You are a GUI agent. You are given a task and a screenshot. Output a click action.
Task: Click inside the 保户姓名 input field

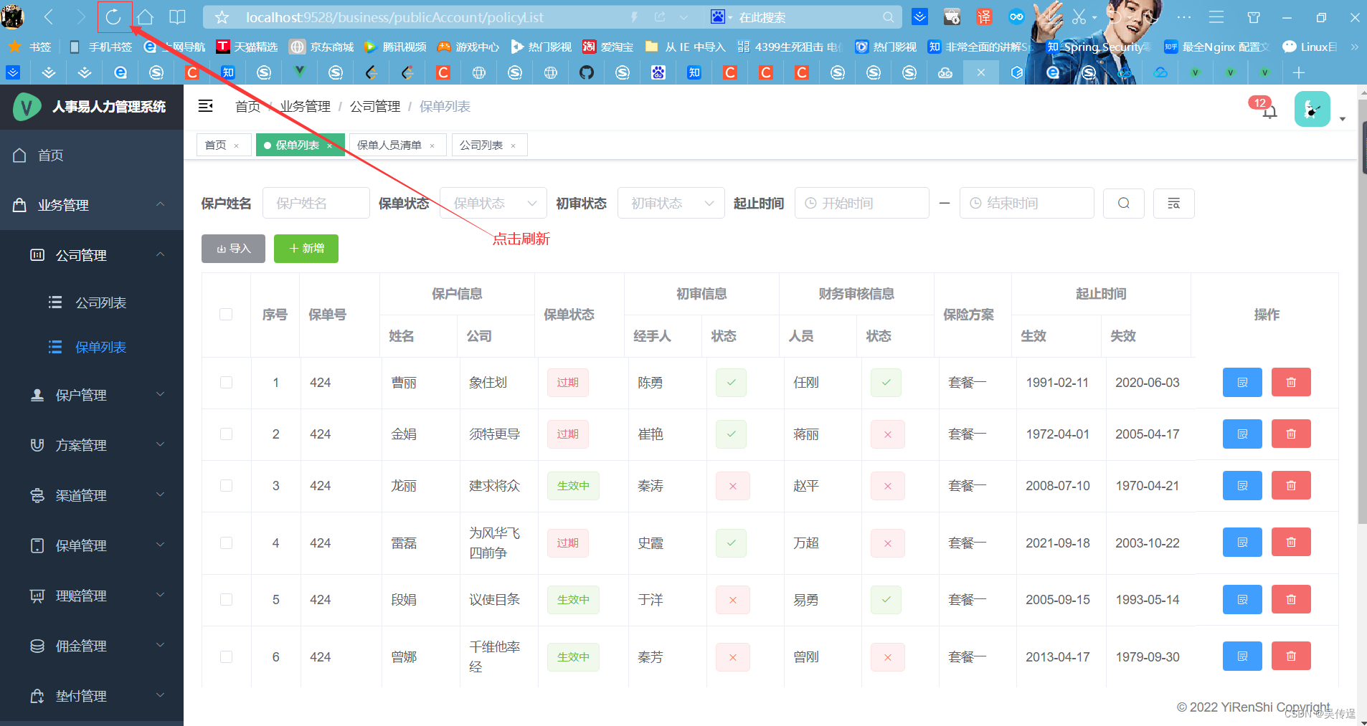coord(316,203)
